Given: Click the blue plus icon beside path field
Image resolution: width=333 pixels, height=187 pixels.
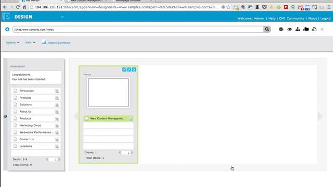Looking at the screenshot, I should click(x=7, y=29).
